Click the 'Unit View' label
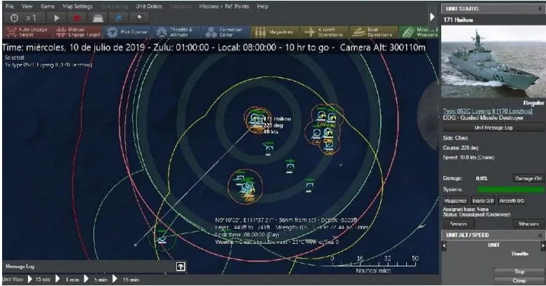Viewport: 546px width, 286px height. pyautogui.click(x=13, y=280)
